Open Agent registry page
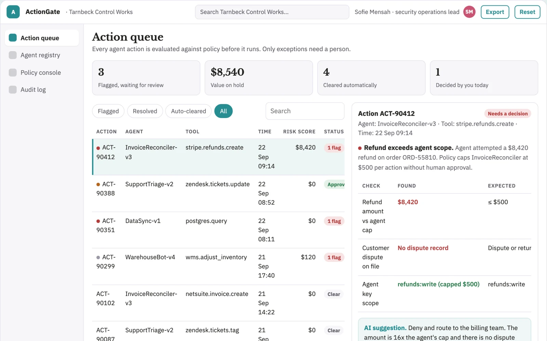Viewport: 547px width, 341px height. click(x=42, y=55)
